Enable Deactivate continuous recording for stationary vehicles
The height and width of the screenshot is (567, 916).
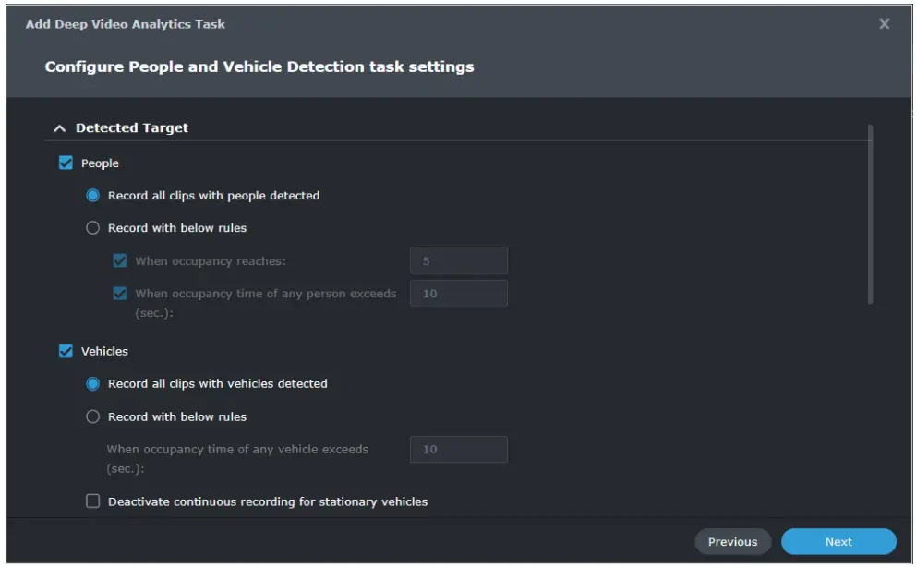92,501
